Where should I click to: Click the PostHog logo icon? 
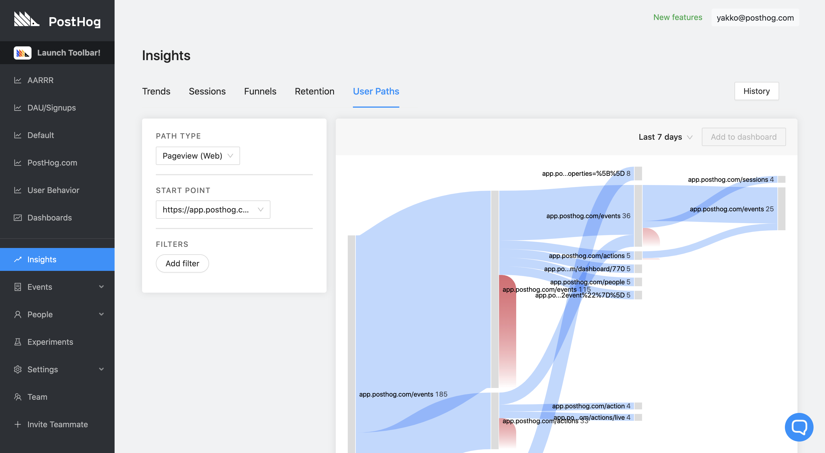click(x=27, y=19)
